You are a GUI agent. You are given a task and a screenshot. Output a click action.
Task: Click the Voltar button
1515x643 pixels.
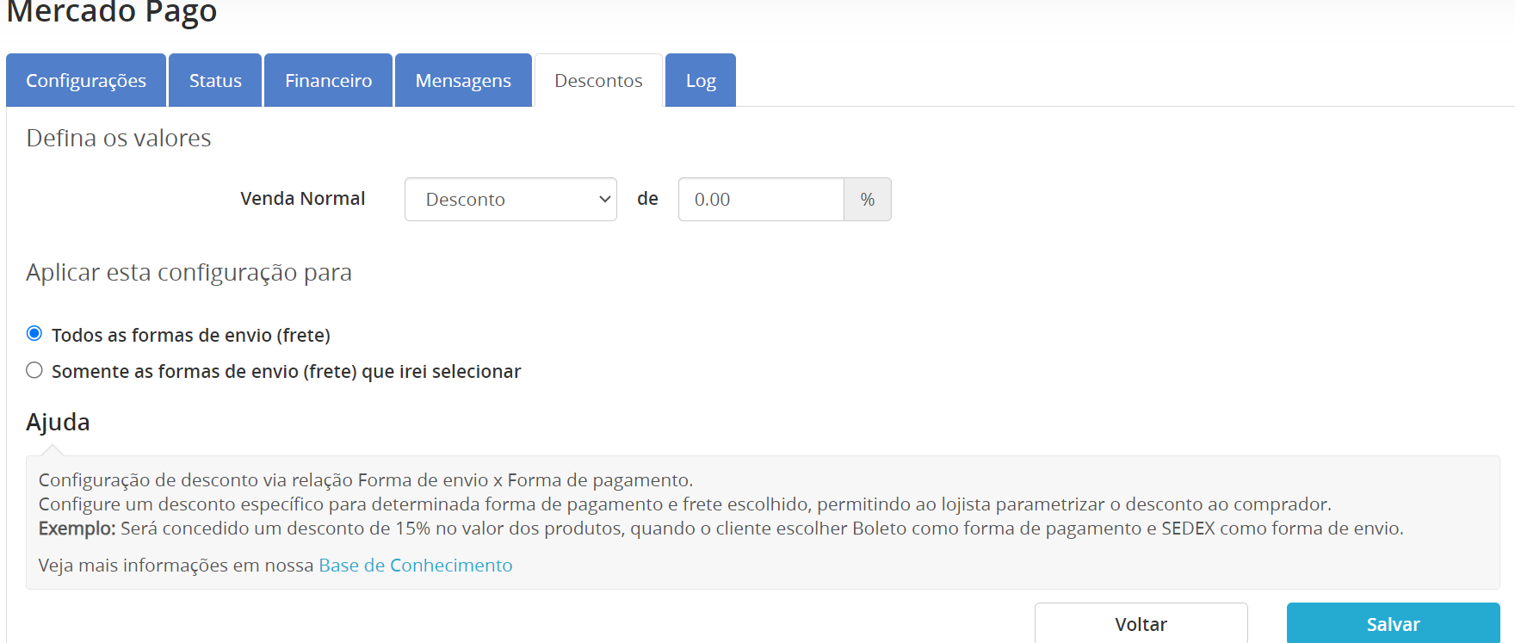pyautogui.click(x=1141, y=623)
